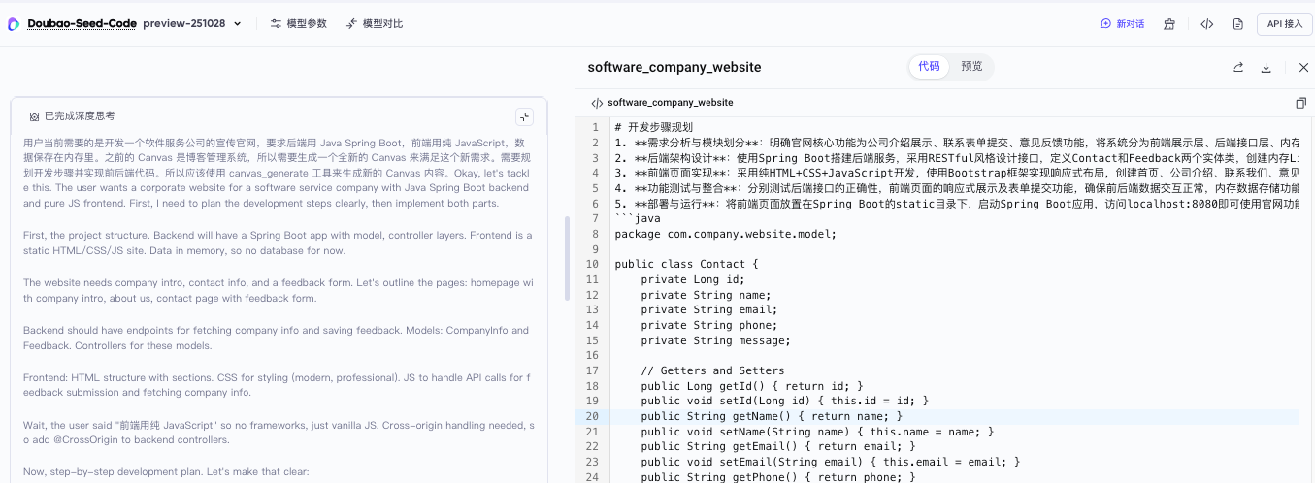1315x483 pixels.
Task: Close the code canvas panel
Action: tap(1302, 67)
